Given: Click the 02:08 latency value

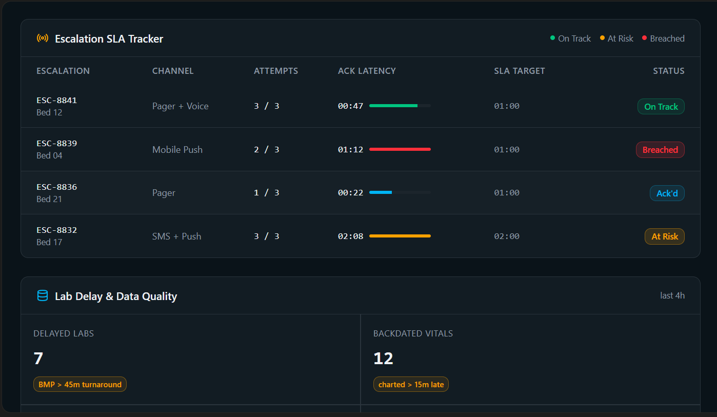Looking at the screenshot, I should coord(350,236).
